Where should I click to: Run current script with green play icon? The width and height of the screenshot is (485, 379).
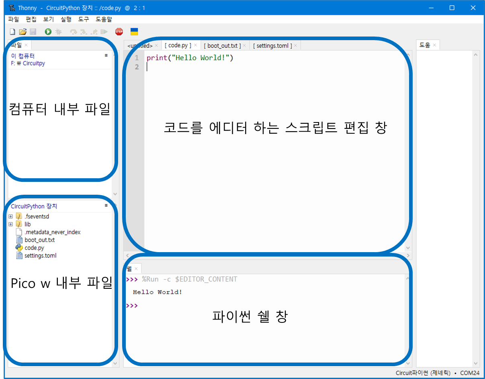tap(48, 32)
